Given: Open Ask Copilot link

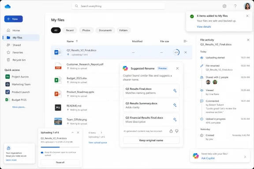Looking at the screenshot, I should tap(208, 158).
